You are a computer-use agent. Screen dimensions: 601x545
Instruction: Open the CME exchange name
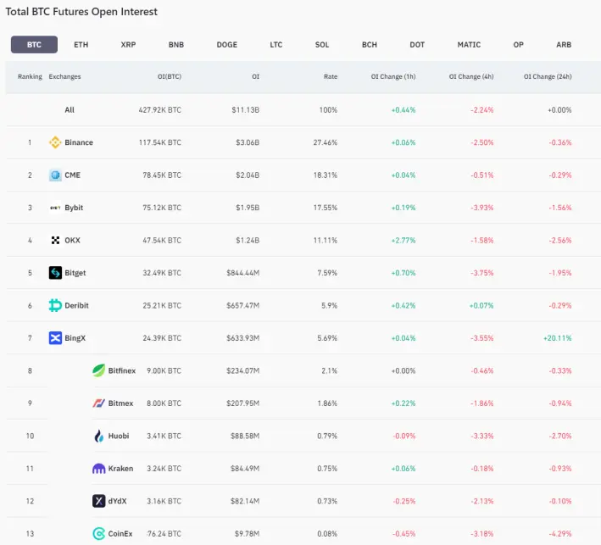click(72, 175)
